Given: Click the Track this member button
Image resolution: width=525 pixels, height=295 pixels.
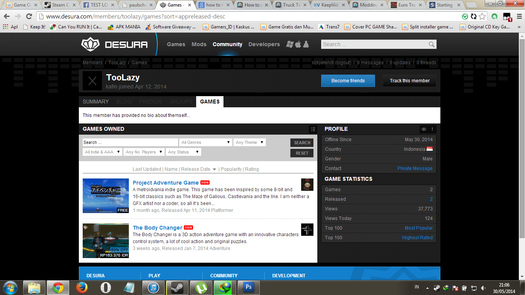Looking at the screenshot, I should click(410, 81).
